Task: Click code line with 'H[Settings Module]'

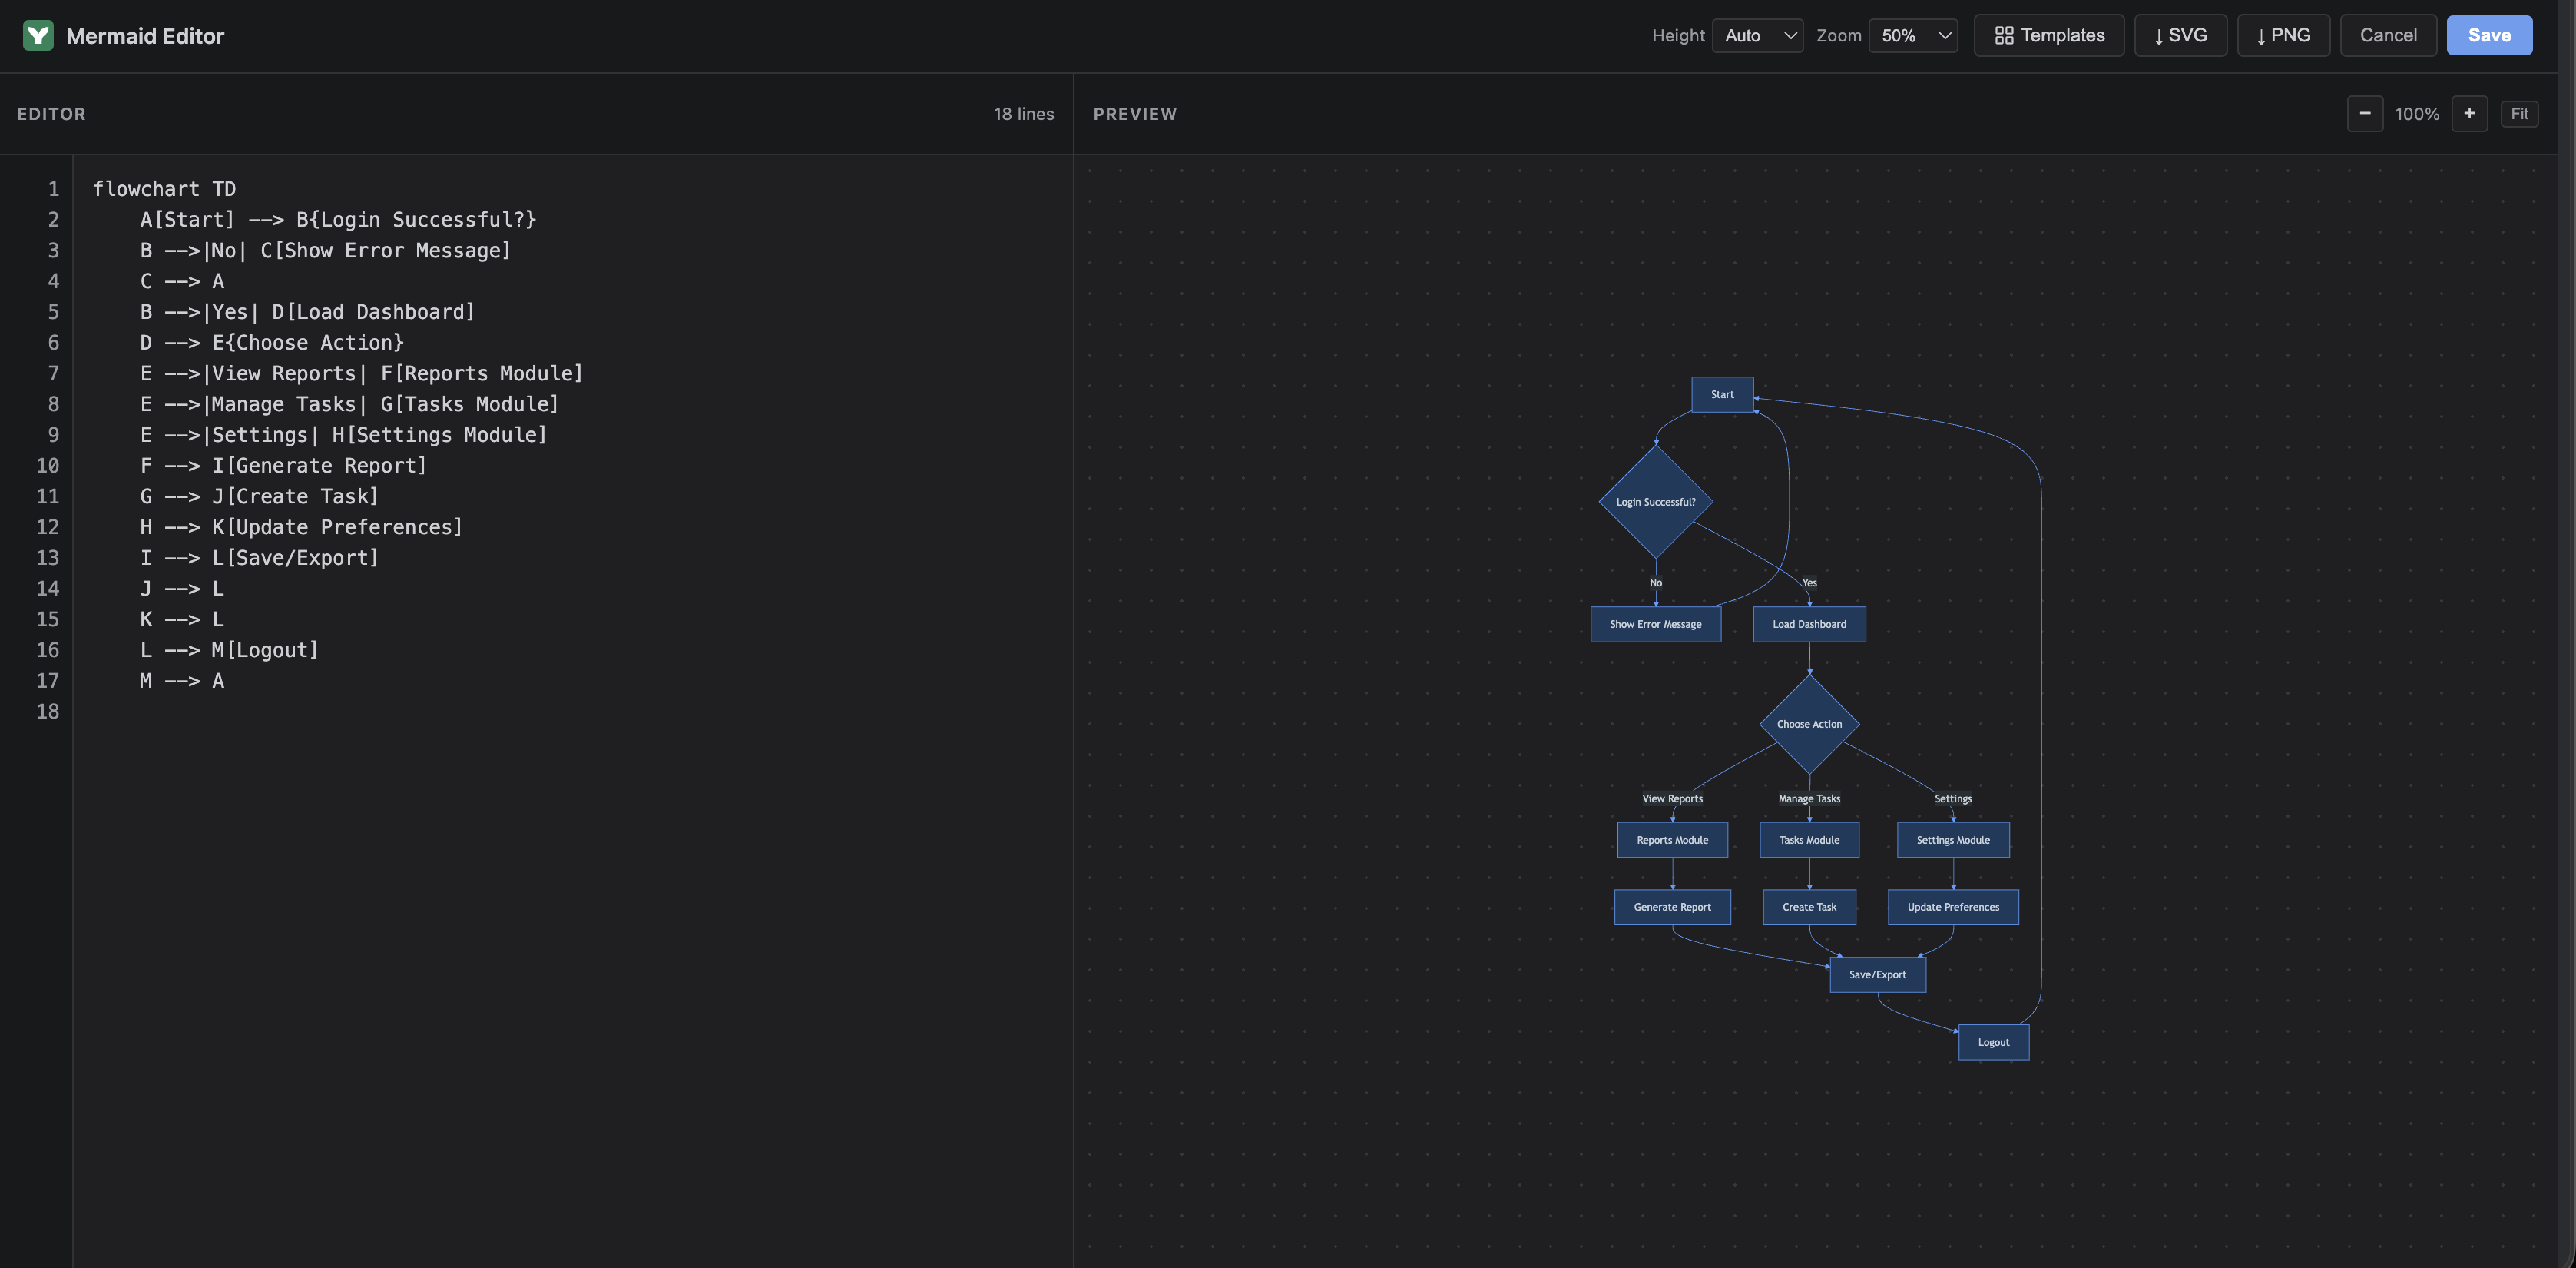Action: (x=343, y=435)
